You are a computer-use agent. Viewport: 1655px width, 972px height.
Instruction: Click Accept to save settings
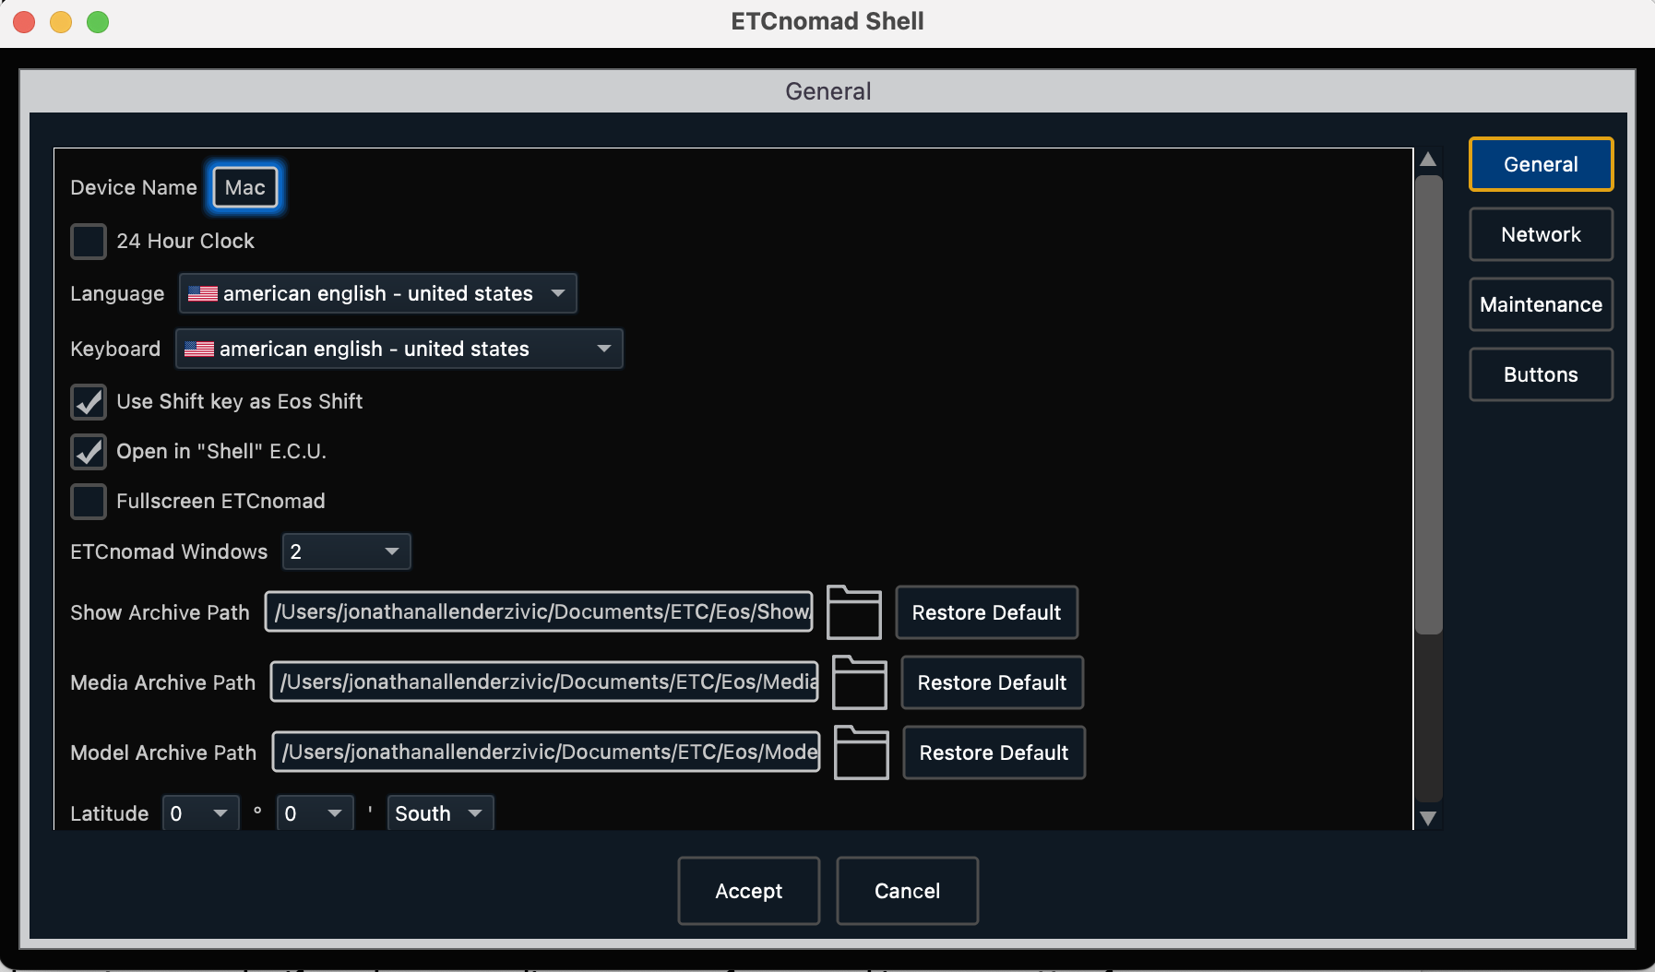pos(747,891)
